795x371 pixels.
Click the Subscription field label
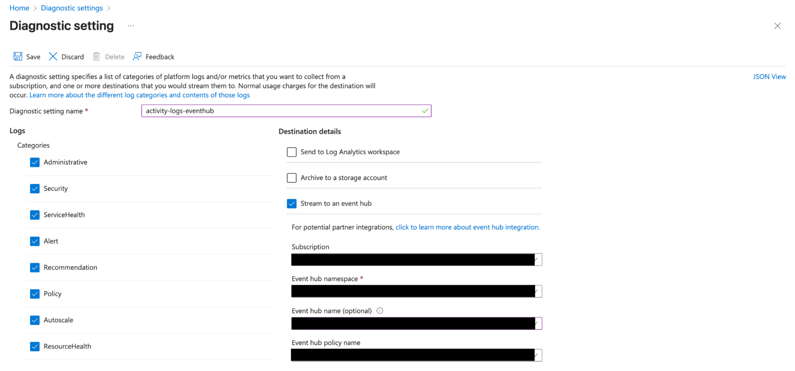coord(311,247)
